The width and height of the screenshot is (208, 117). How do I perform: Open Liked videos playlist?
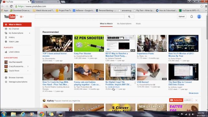[14, 52]
